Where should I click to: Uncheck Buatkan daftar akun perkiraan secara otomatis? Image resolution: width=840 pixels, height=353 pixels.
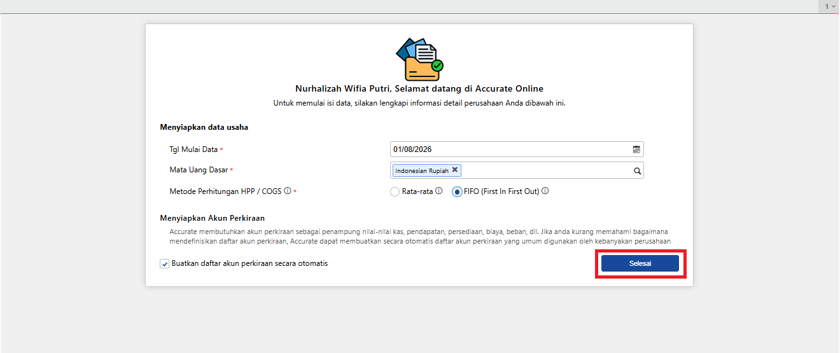coord(164,263)
